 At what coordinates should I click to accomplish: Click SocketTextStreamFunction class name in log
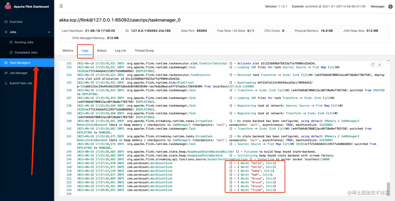[x=227, y=159]
